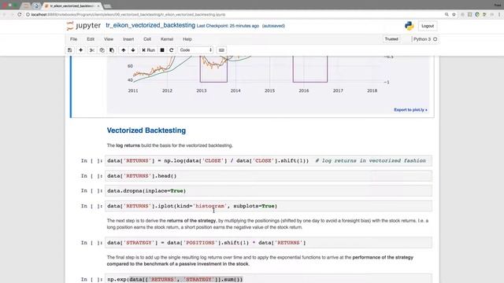
Task: Click the Python logo icon in the header
Action: tap(409, 26)
